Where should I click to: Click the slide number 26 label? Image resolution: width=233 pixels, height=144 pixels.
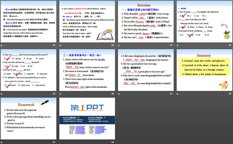coord(112,45)
